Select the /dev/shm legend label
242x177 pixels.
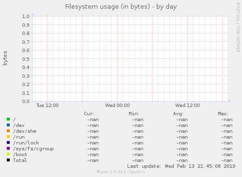coord(25,131)
